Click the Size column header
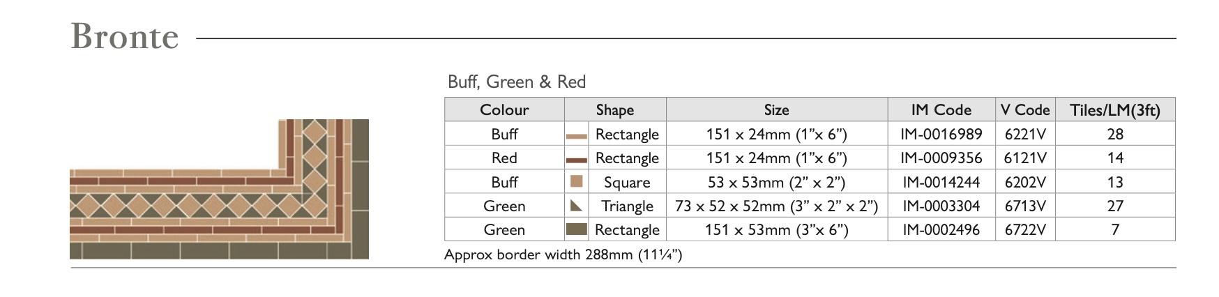1219x297 pixels. tap(776, 109)
